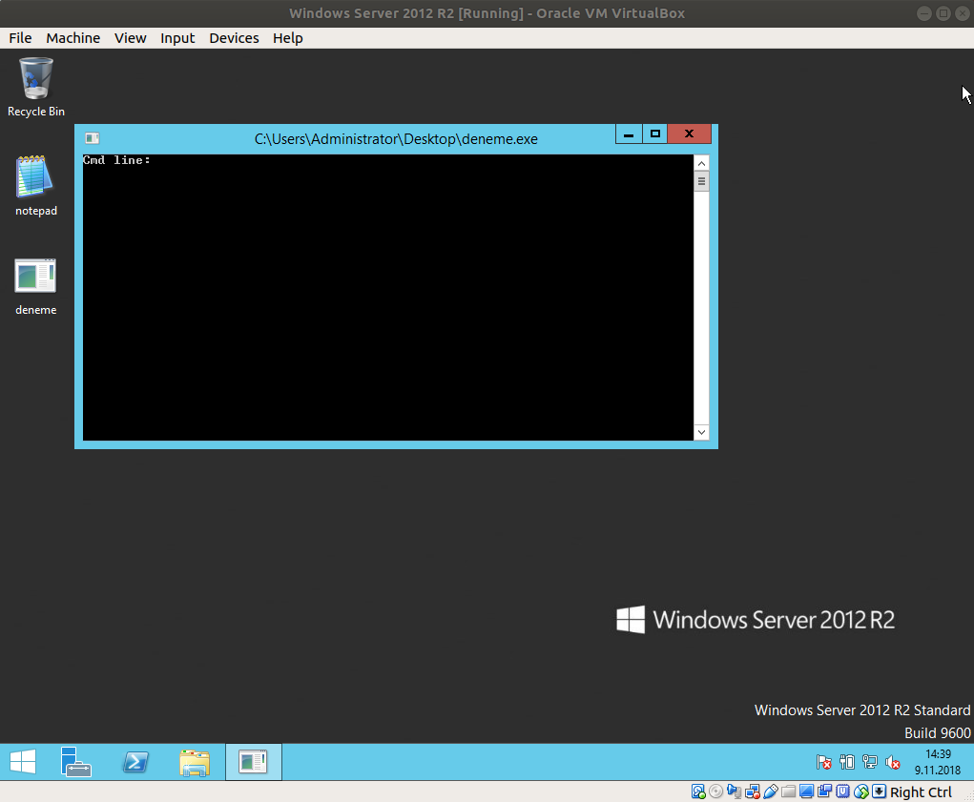This screenshot has width=974, height=802.
Task: Select the notepad desktop shortcut
Action: (x=35, y=186)
